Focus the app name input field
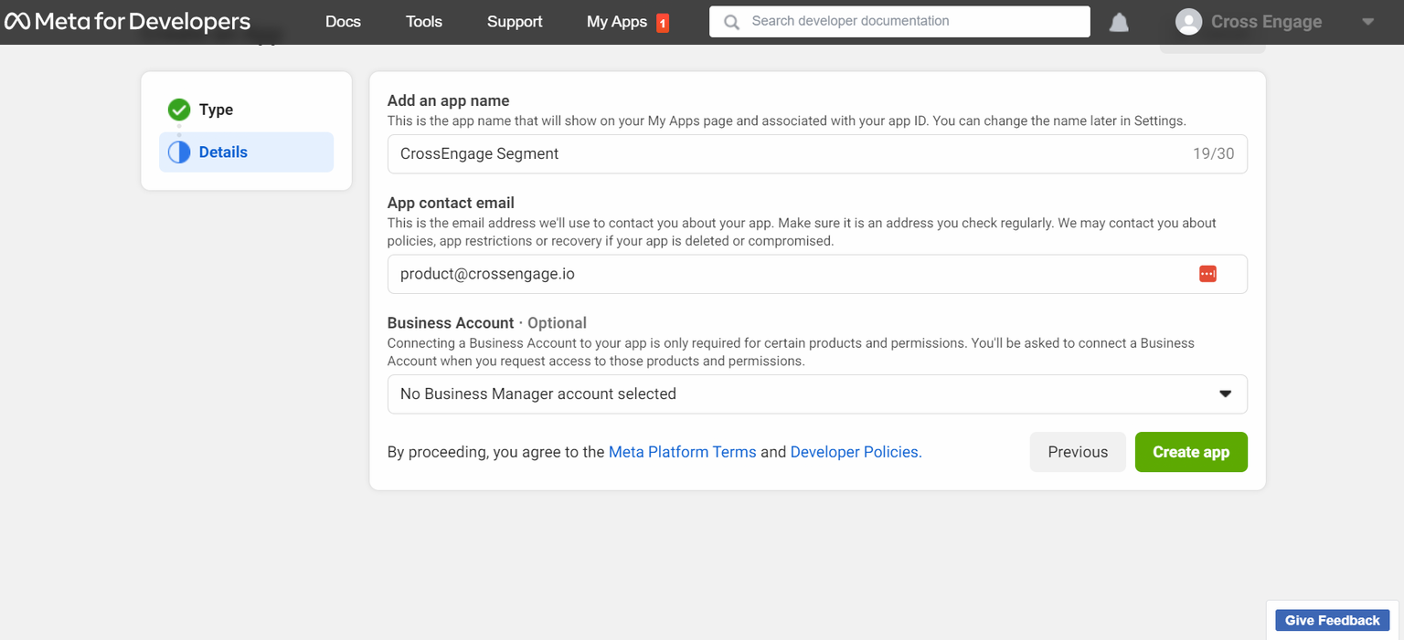The height and width of the screenshot is (640, 1404). (x=817, y=154)
